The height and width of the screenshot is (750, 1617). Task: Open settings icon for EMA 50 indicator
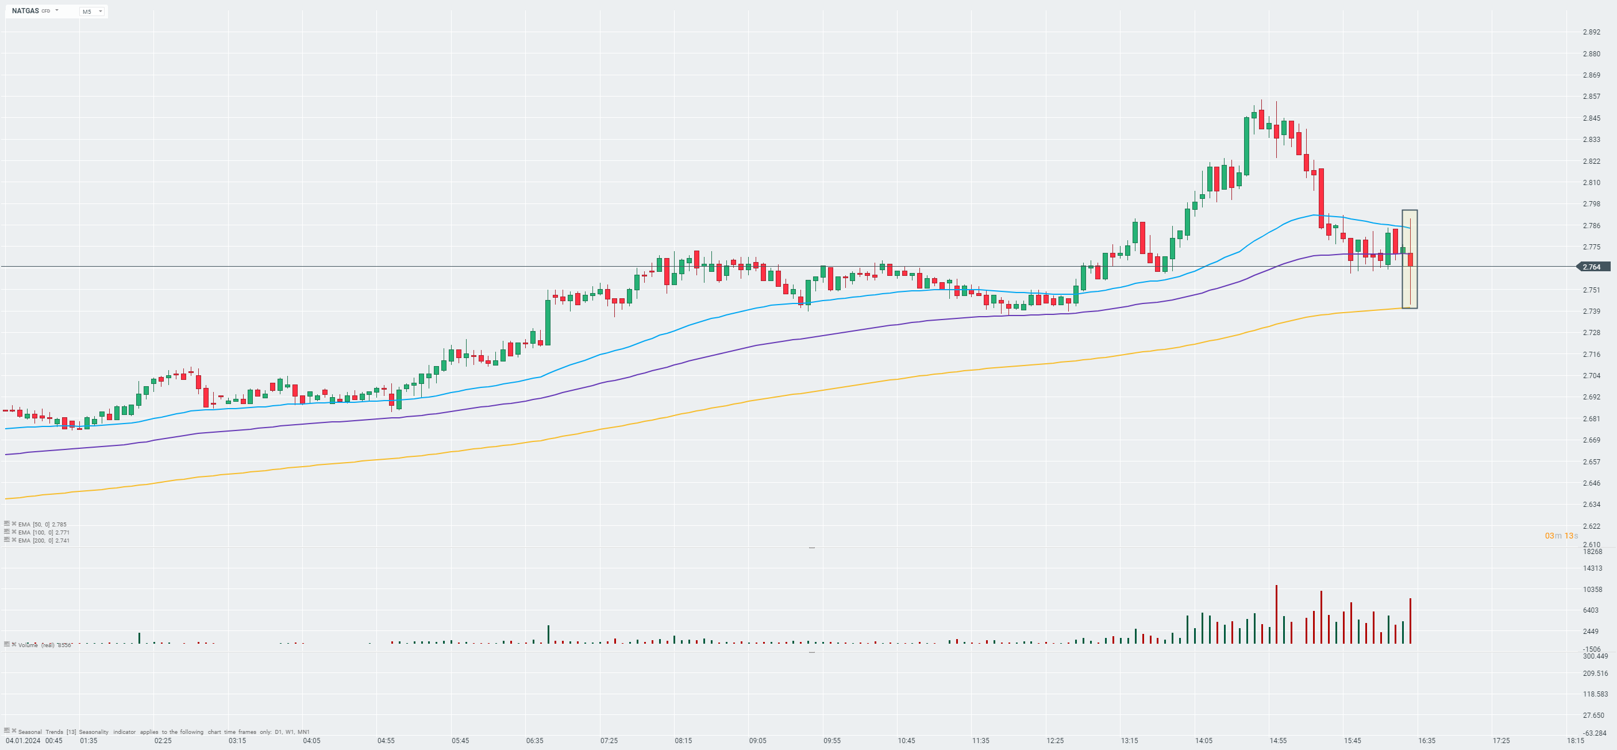(x=7, y=524)
